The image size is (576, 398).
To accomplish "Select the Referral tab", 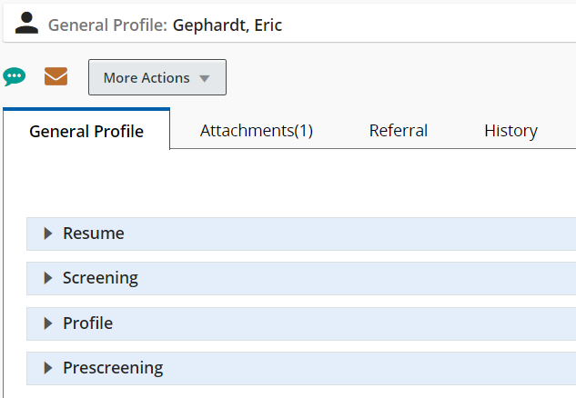I will click(x=399, y=131).
